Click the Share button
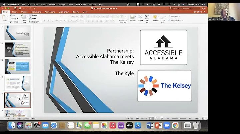The image size is (240, 134). coord(198,12)
